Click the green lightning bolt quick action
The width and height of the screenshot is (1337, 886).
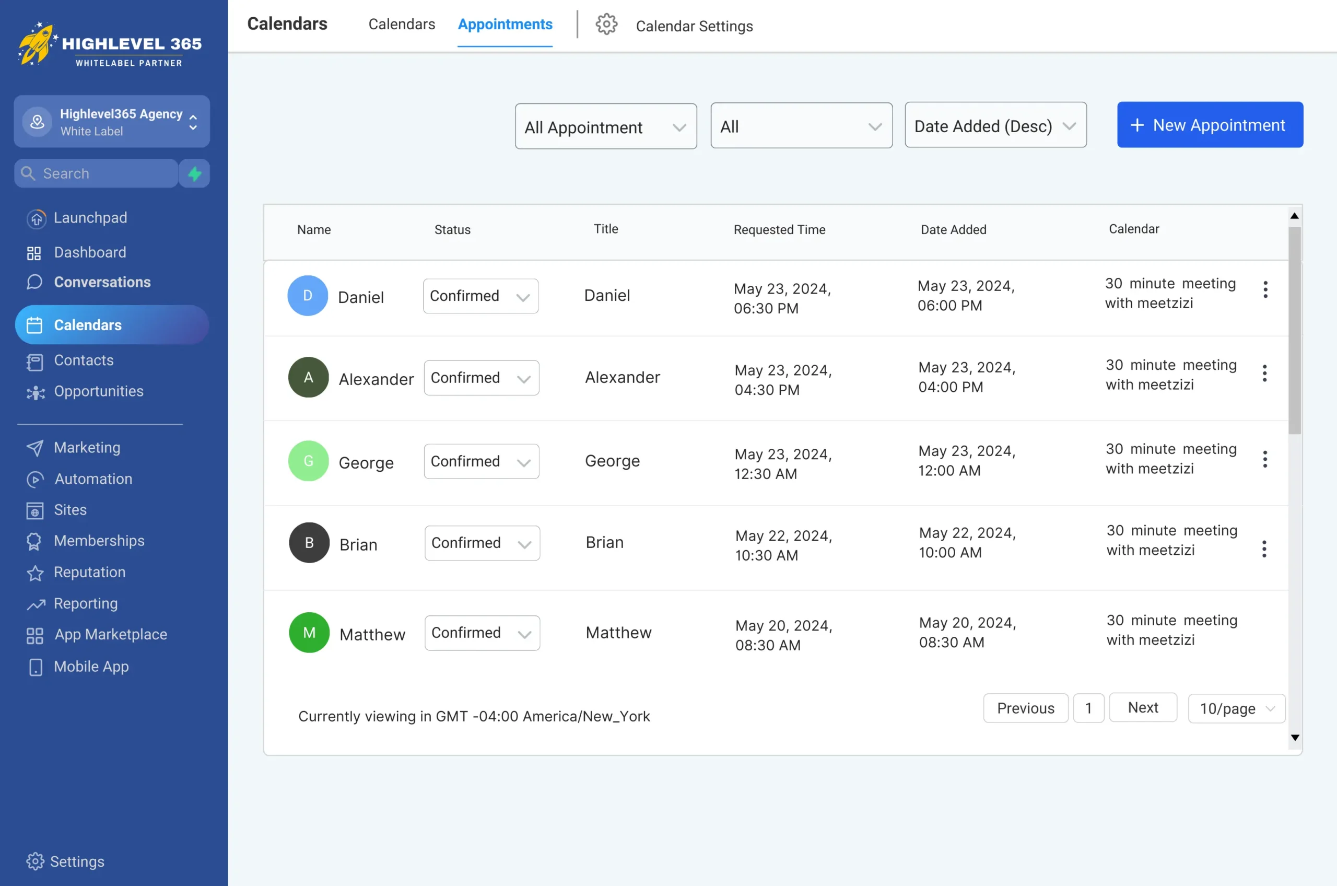(195, 173)
